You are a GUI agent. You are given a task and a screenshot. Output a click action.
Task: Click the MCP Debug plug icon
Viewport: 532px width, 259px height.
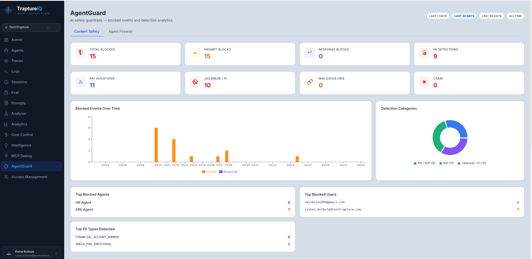click(6, 156)
